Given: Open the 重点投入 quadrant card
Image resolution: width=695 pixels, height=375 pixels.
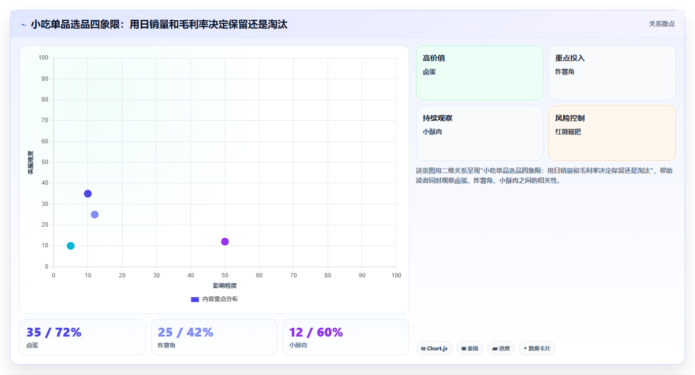Looking at the screenshot, I should click(x=612, y=73).
